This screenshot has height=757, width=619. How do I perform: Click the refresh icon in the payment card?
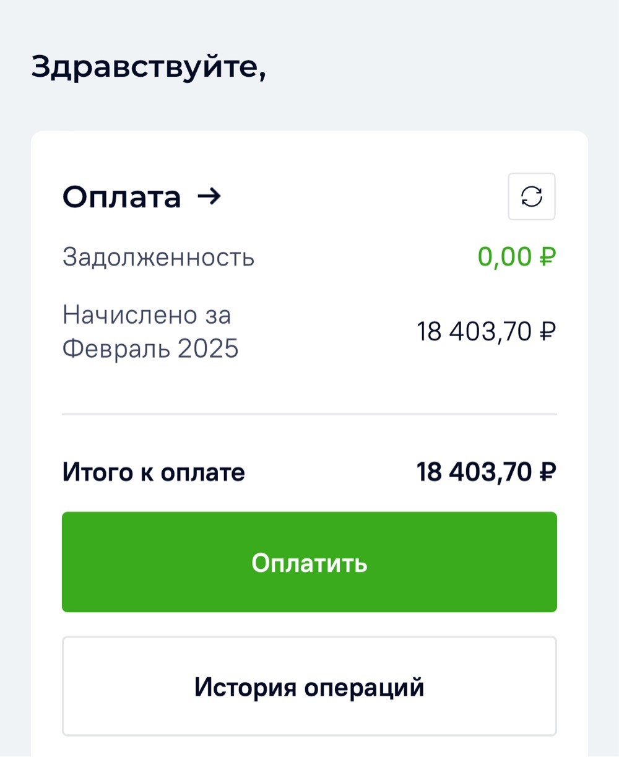click(532, 197)
